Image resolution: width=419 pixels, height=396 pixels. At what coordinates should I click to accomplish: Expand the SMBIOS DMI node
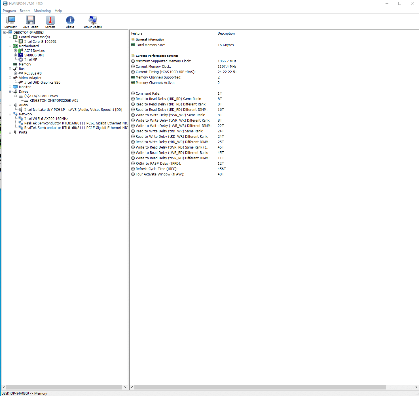coord(15,55)
